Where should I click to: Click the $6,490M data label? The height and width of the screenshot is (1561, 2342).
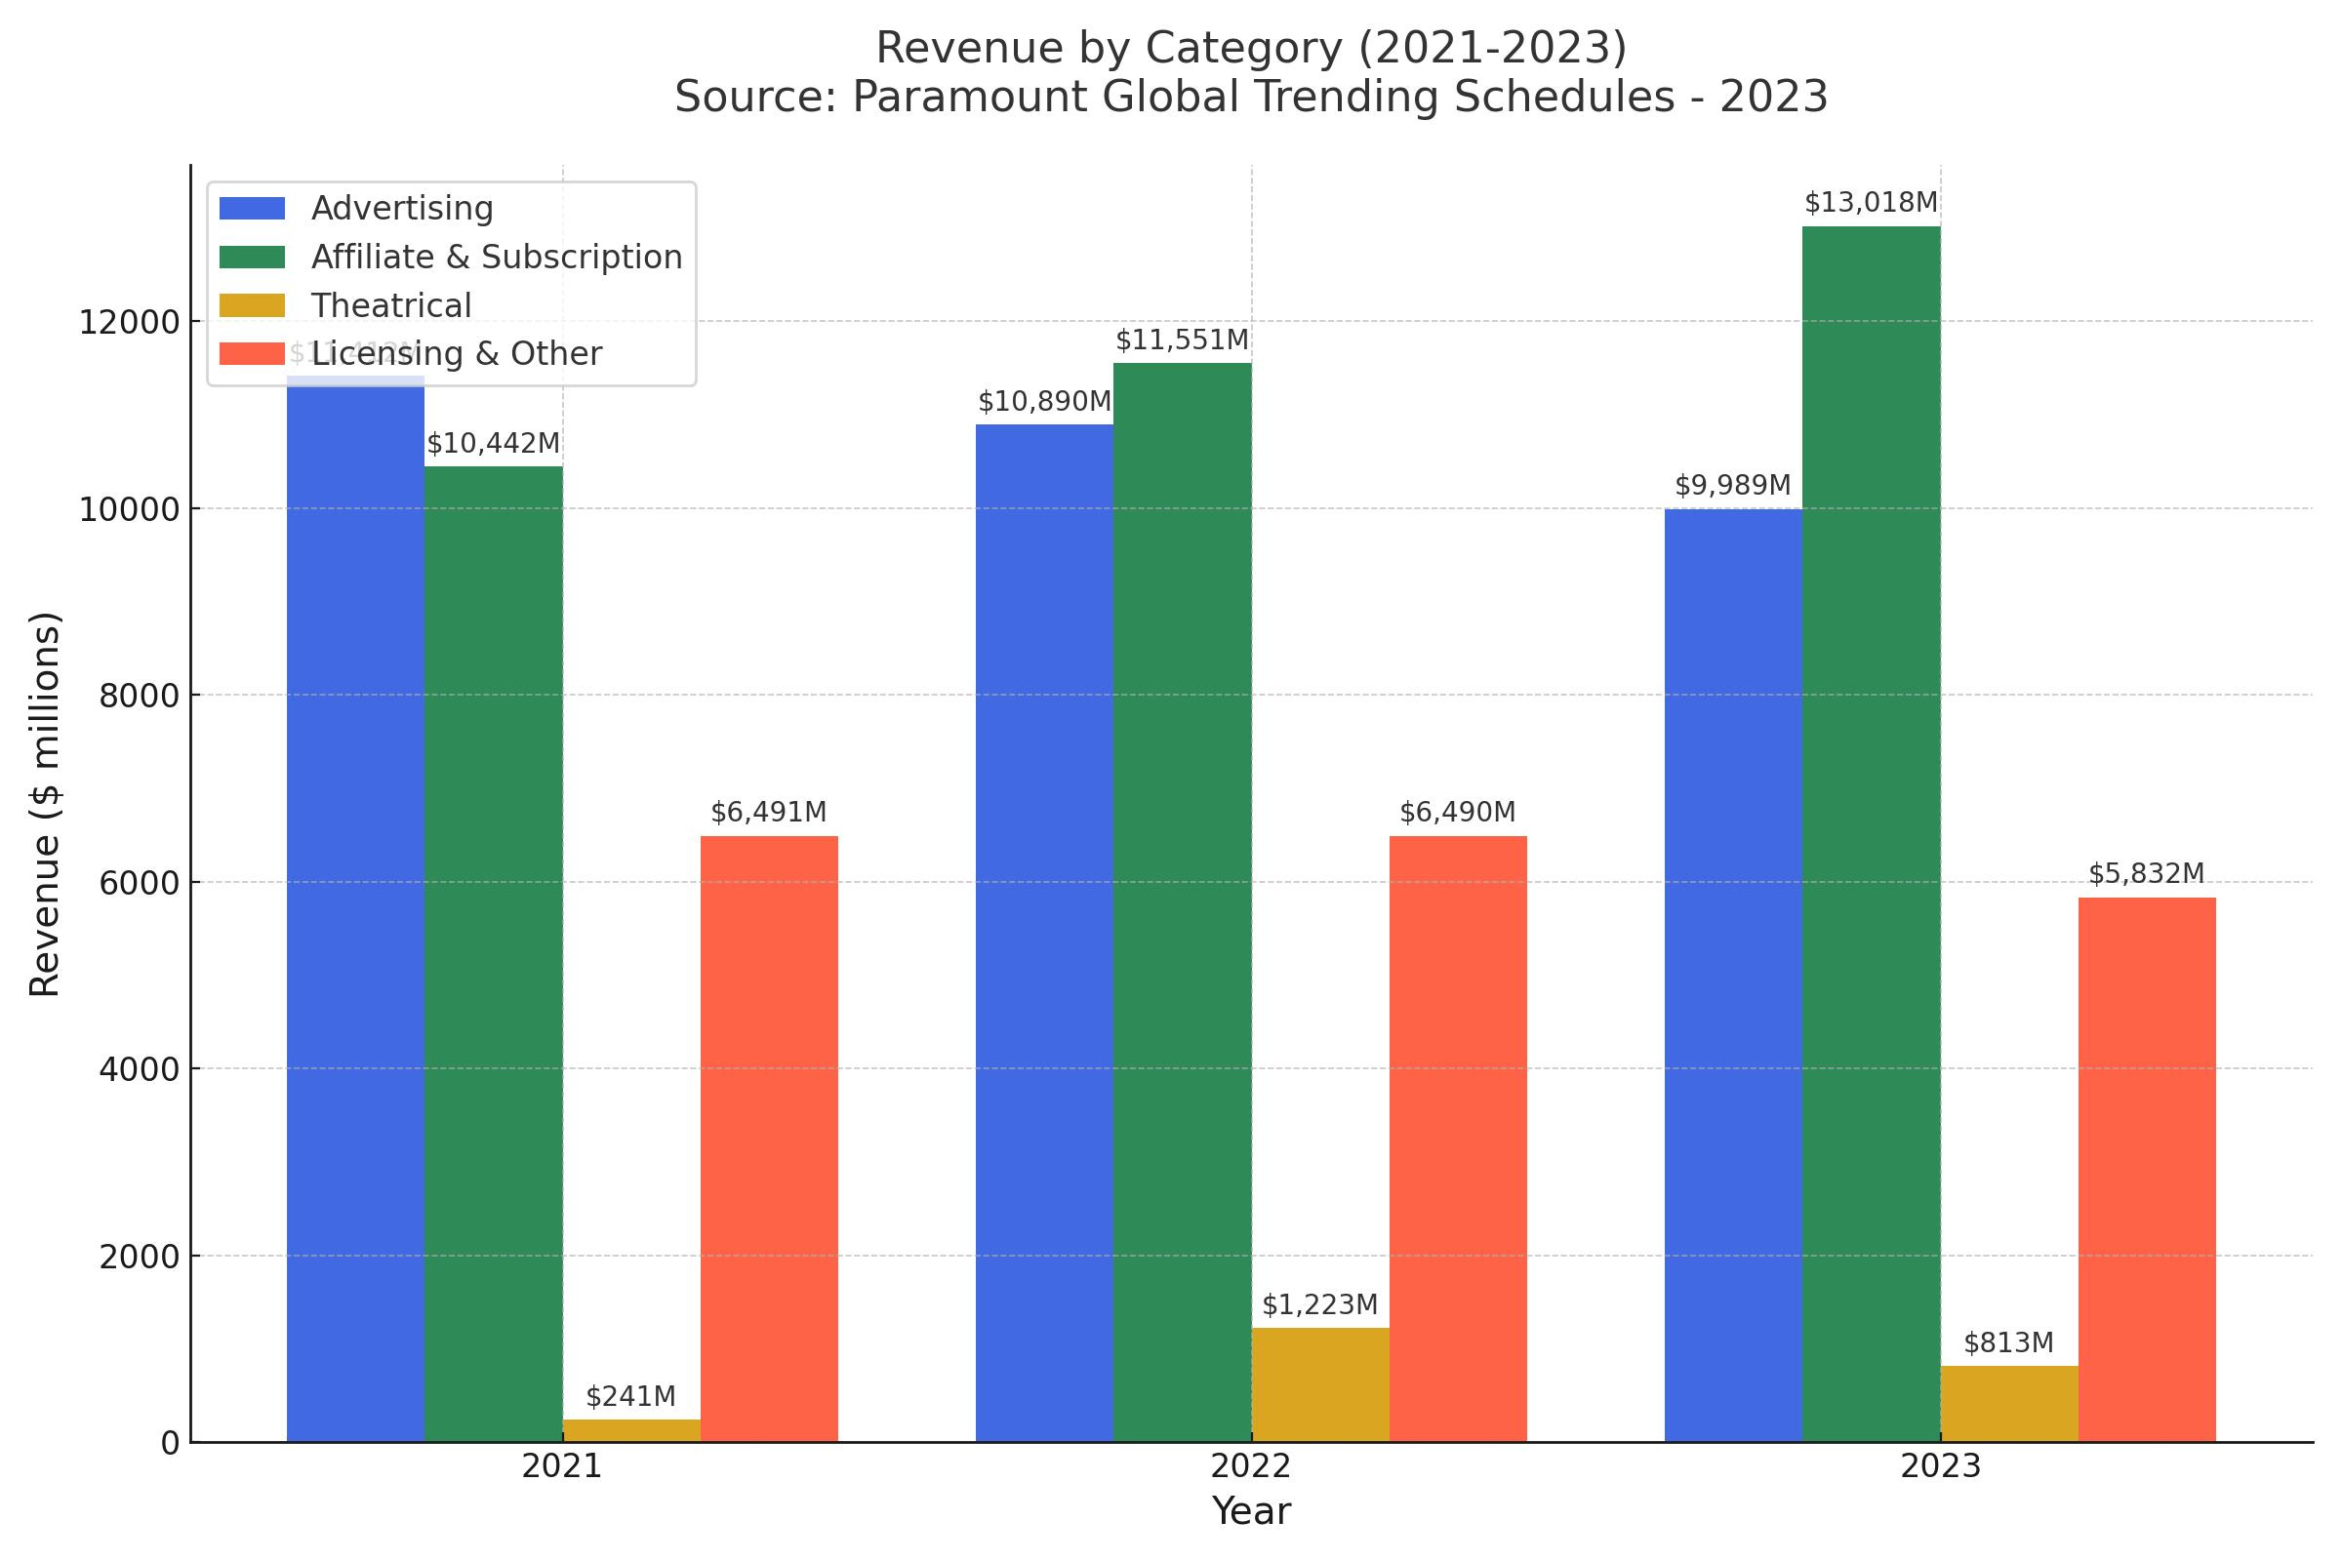pos(1458,813)
